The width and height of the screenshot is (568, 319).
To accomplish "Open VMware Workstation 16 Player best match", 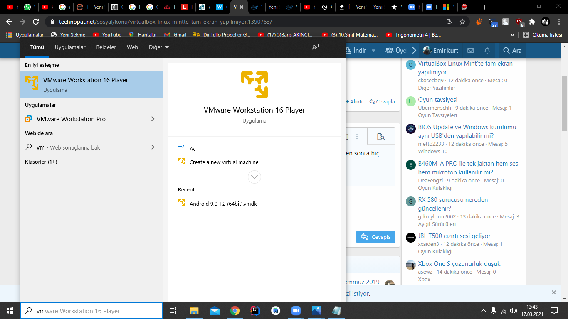I will click(91, 85).
